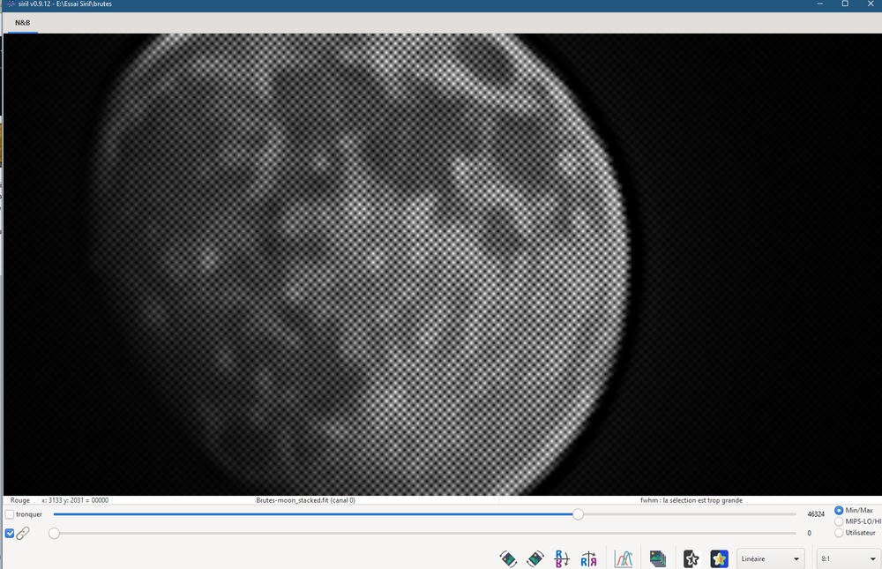The height and width of the screenshot is (569, 882).
Task: Rotate image 90° clockwise icon
Action: tap(535, 559)
